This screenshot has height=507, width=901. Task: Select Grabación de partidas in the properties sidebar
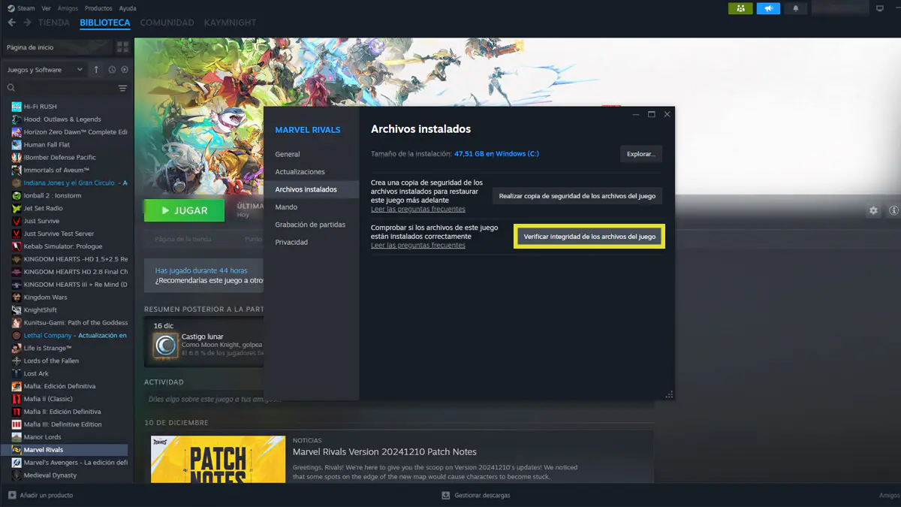(311, 225)
